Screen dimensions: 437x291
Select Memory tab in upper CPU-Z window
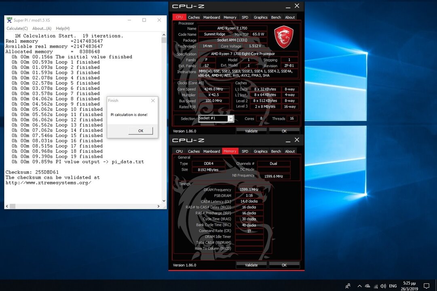(x=230, y=17)
